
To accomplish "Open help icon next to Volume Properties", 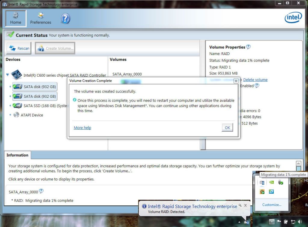I will 248,47.
